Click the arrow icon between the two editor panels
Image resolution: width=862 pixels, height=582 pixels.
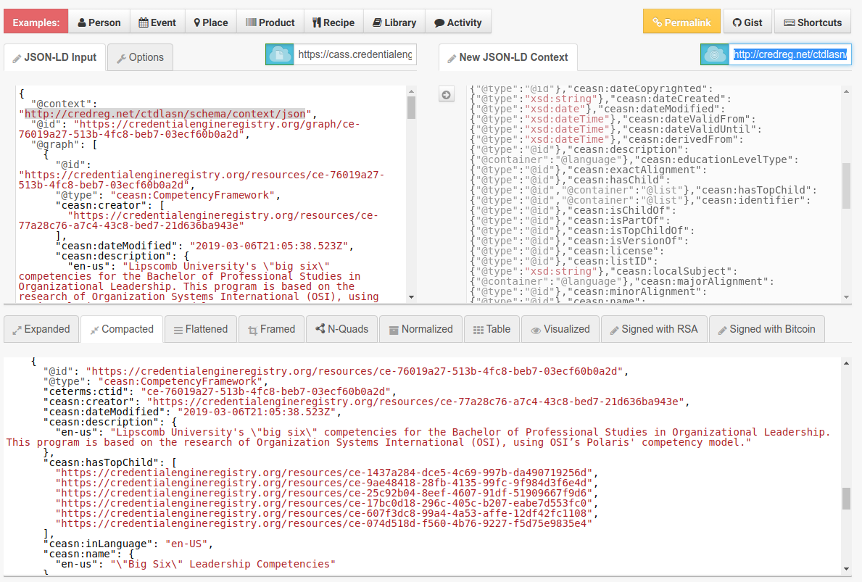click(x=446, y=94)
